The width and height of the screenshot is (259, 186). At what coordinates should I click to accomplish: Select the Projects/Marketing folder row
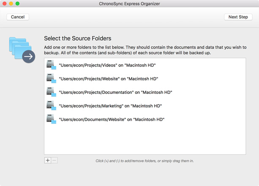point(145,106)
